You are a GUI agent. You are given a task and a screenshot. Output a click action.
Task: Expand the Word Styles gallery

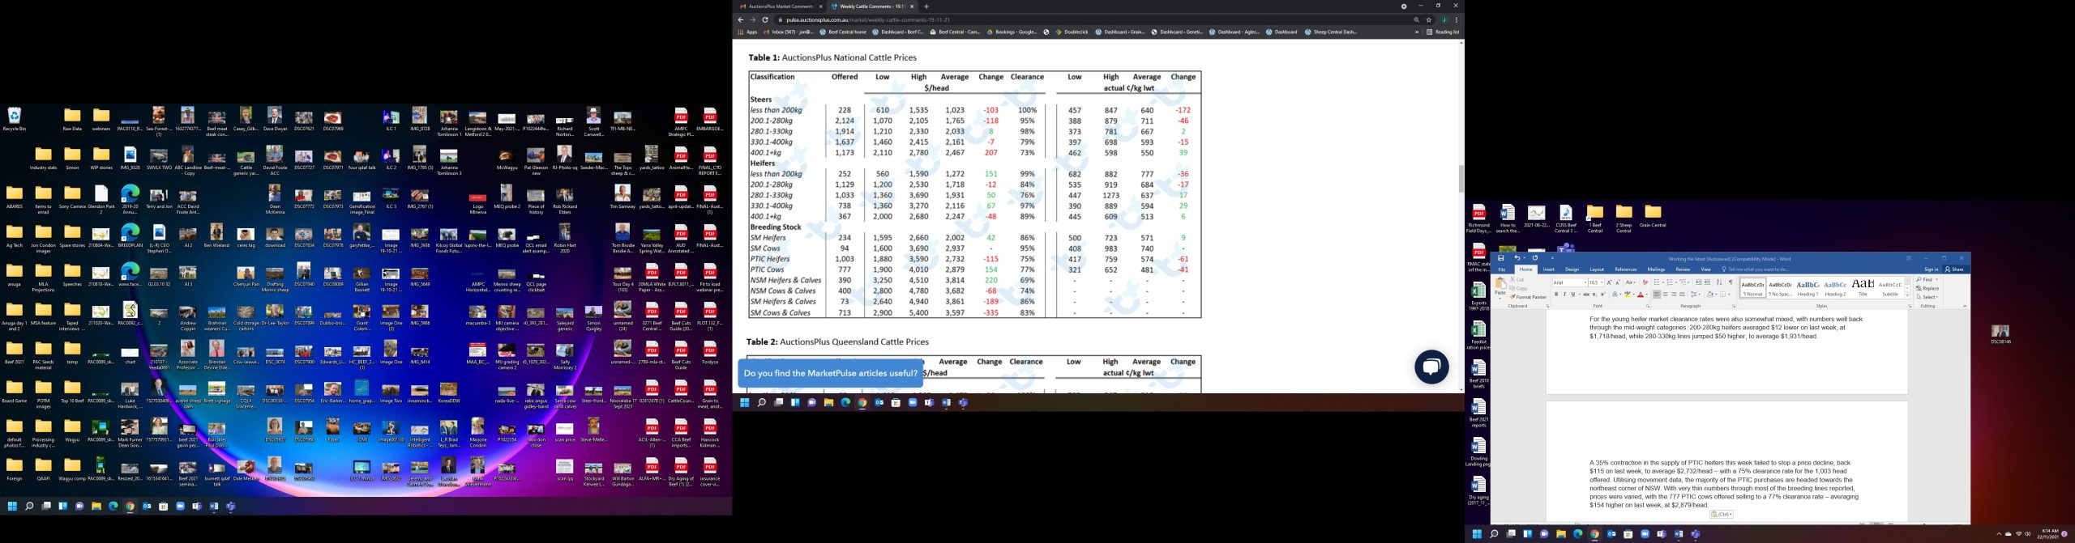point(1907,295)
